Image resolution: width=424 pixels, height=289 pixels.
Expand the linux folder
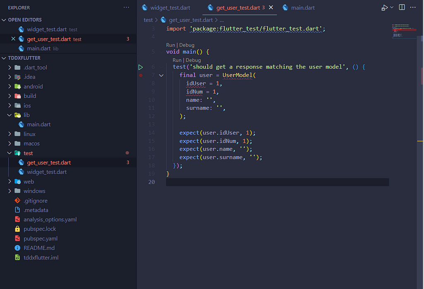pyautogui.click(x=10, y=134)
